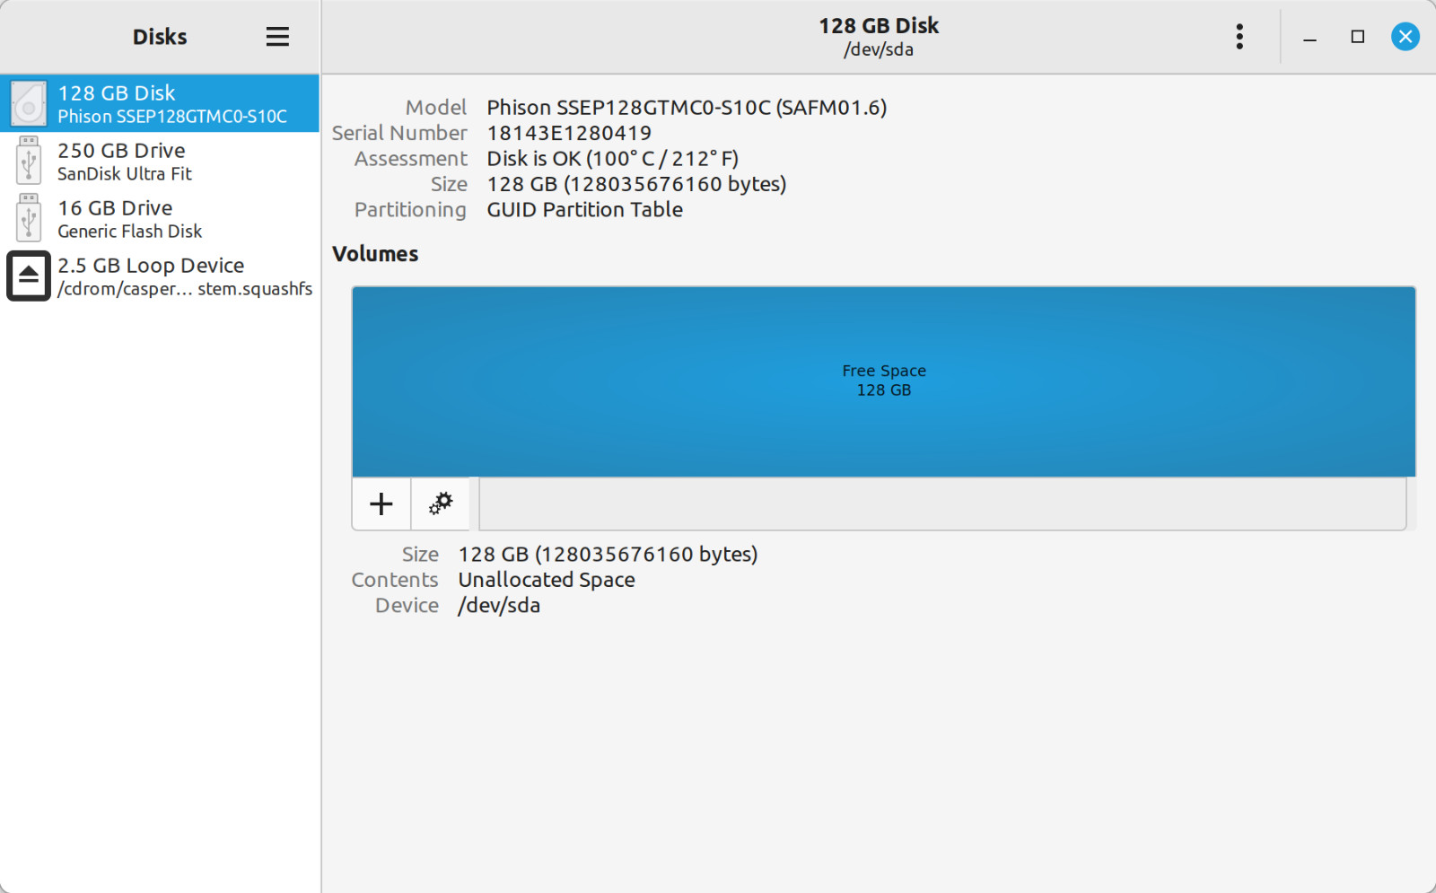Click the empty volume toolbar area
1436x893 pixels.
[942, 503]
